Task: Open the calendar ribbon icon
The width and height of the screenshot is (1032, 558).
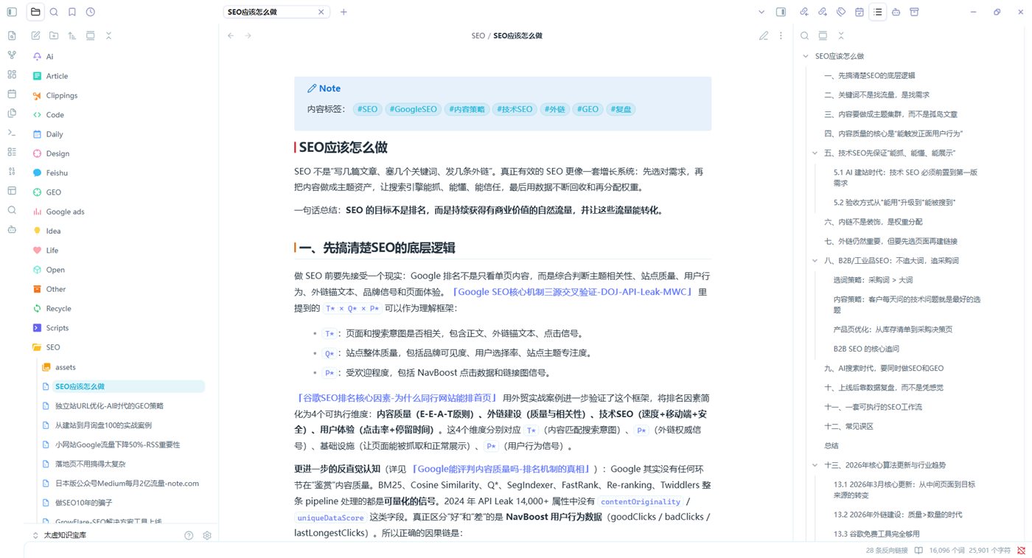Action: click(x=11, y=94)
